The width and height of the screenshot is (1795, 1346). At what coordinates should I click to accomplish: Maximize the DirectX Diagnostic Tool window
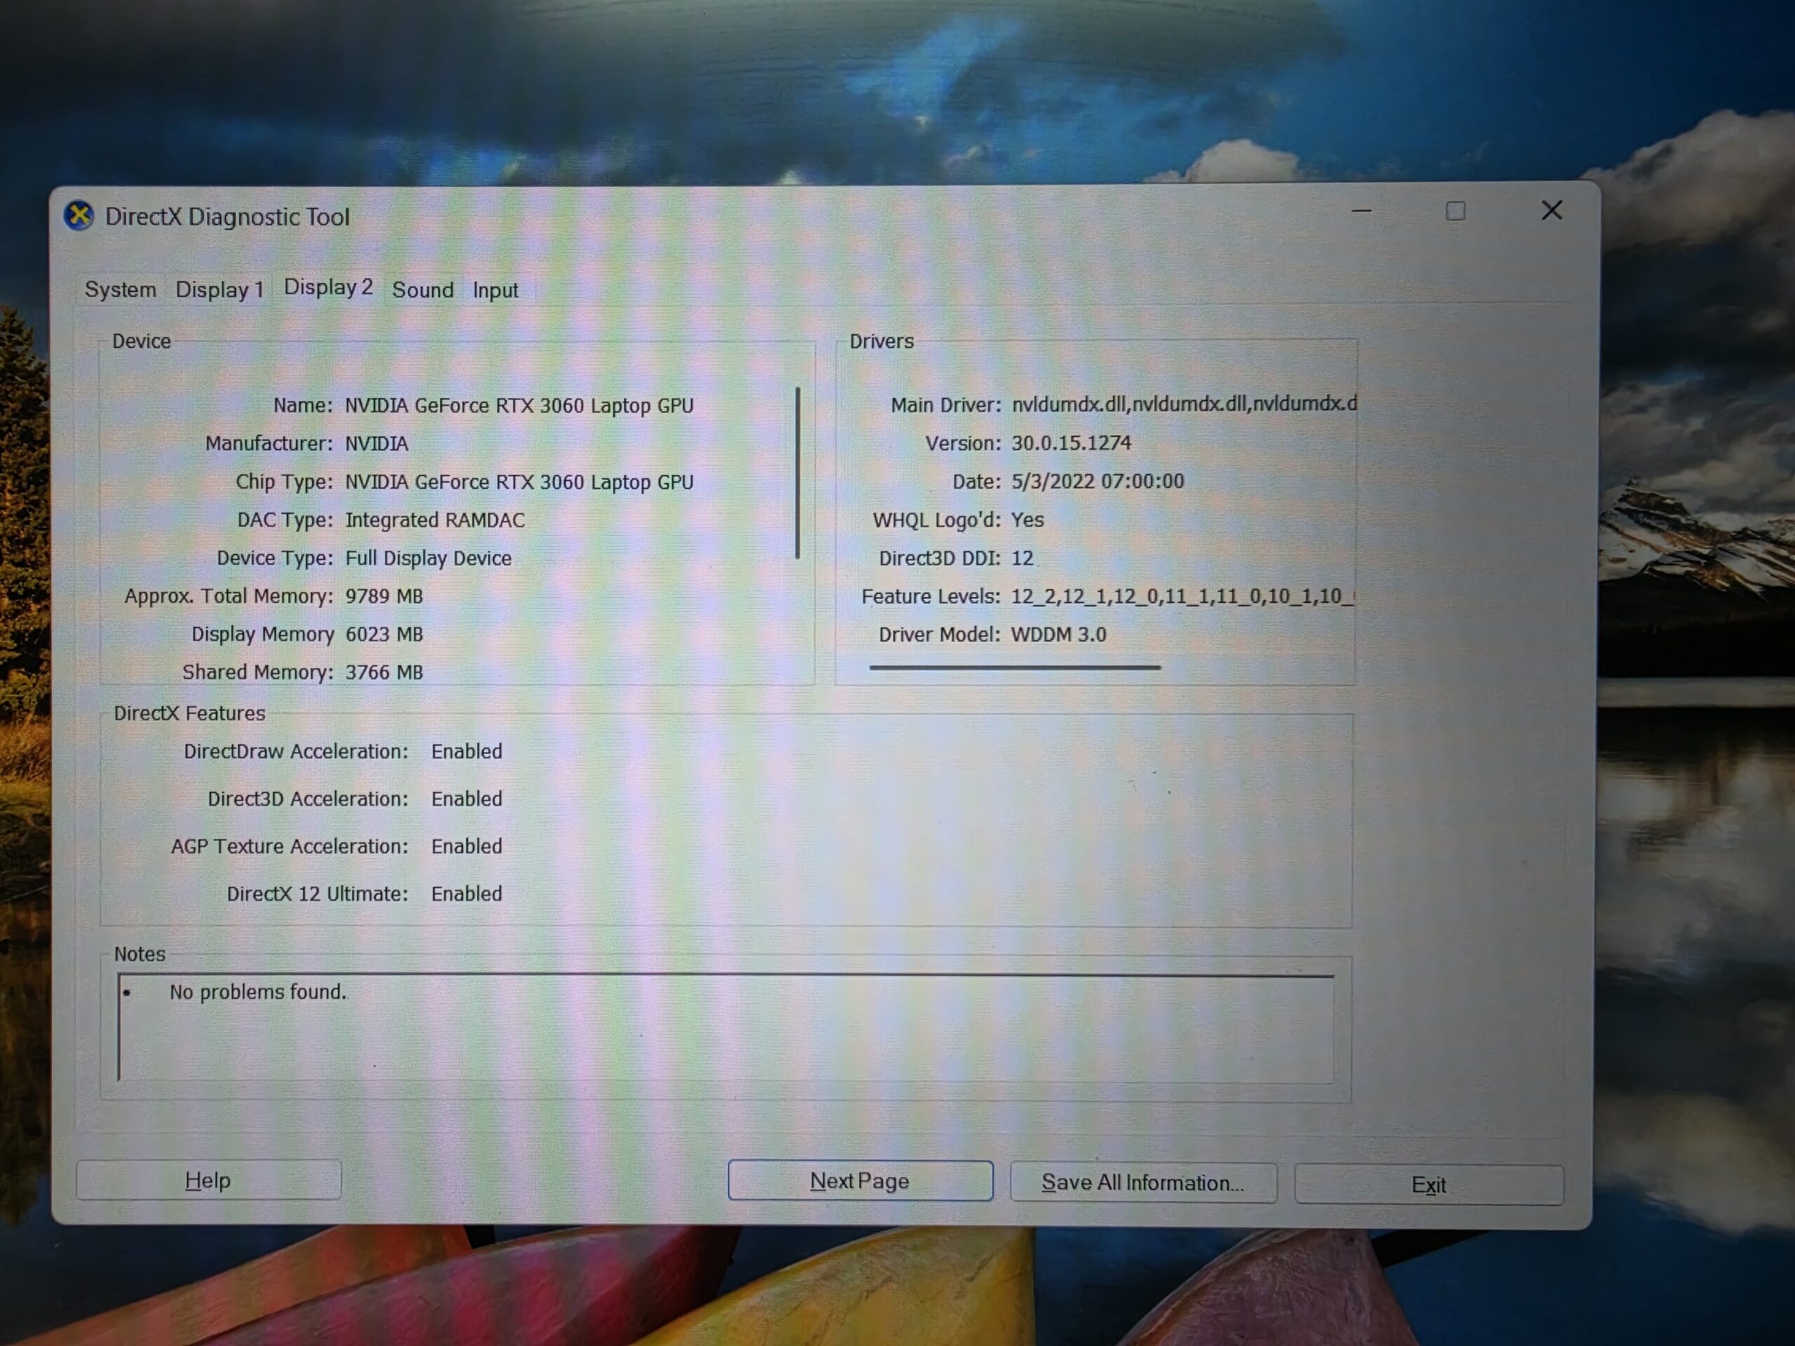1455,212
